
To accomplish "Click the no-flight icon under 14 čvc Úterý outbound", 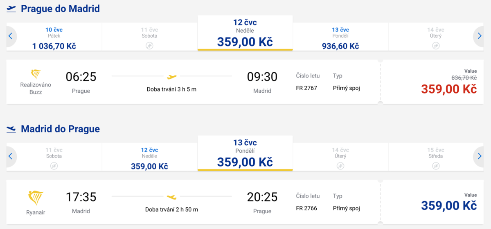I will 436,45.
